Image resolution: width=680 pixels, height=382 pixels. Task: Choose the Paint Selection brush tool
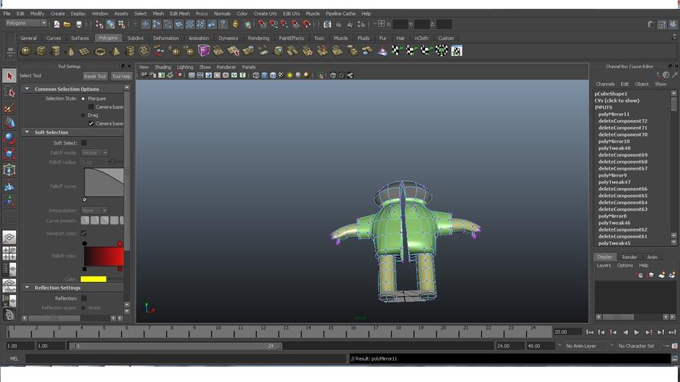click(9, 108)
